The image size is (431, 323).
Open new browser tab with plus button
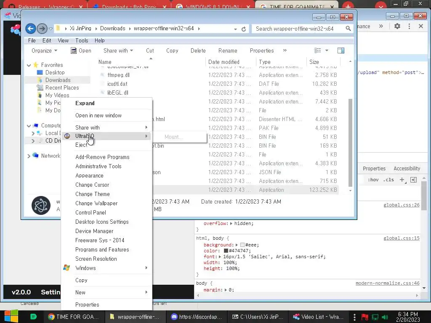tap(348, 7)
